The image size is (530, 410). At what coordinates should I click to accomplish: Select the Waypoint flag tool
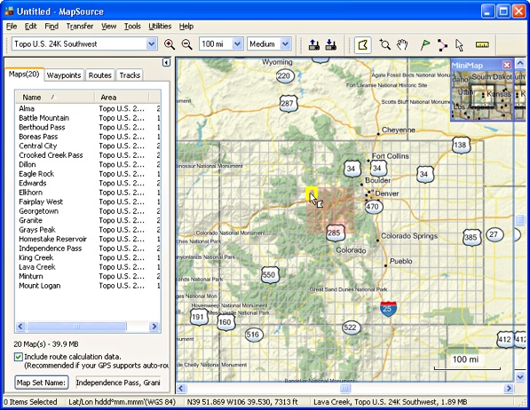coord(425,44)
